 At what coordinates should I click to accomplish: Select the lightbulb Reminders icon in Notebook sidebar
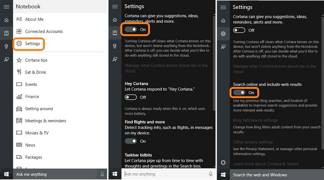(6, 46)
